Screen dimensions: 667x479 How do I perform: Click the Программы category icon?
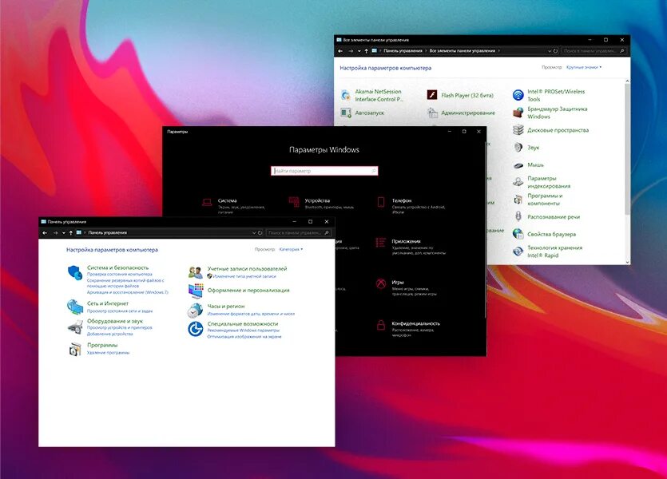tap(75, 349)
